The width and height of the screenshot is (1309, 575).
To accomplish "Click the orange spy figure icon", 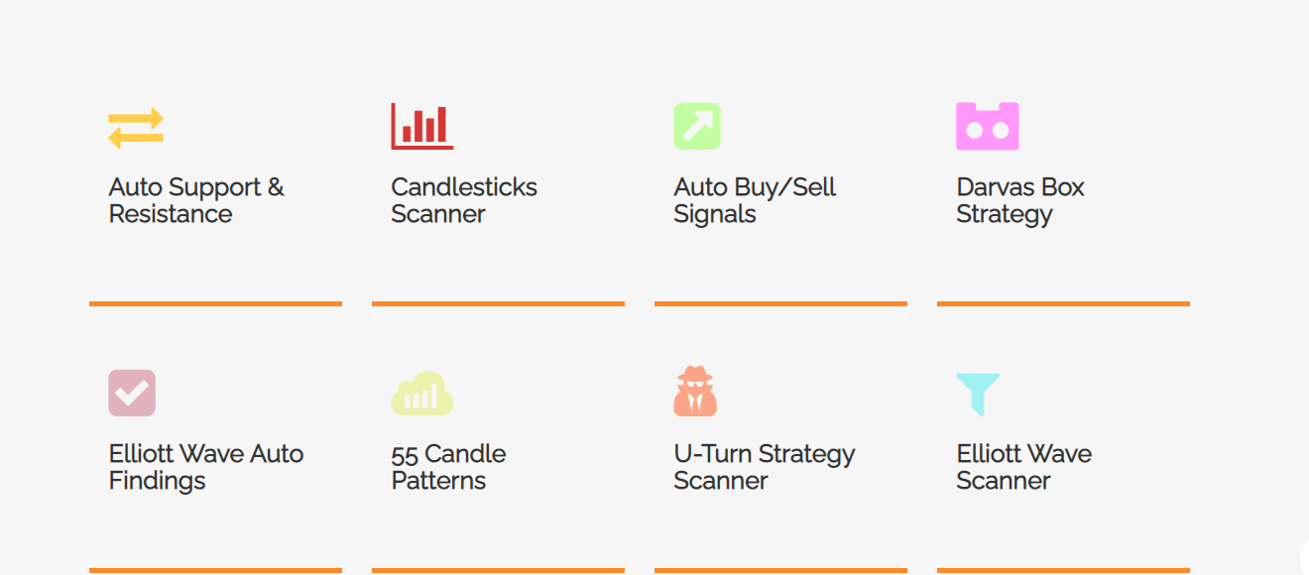I will 695,392.
